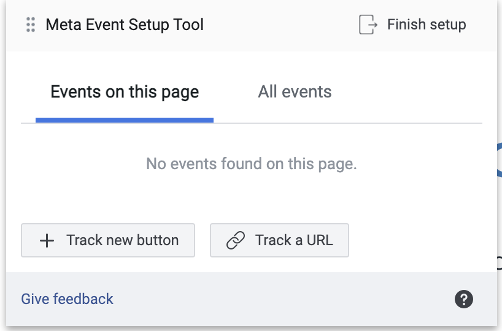
Task: Click the cut-off icon right of Track a URL
Action: pyautogui.click(x=499, y=263)
